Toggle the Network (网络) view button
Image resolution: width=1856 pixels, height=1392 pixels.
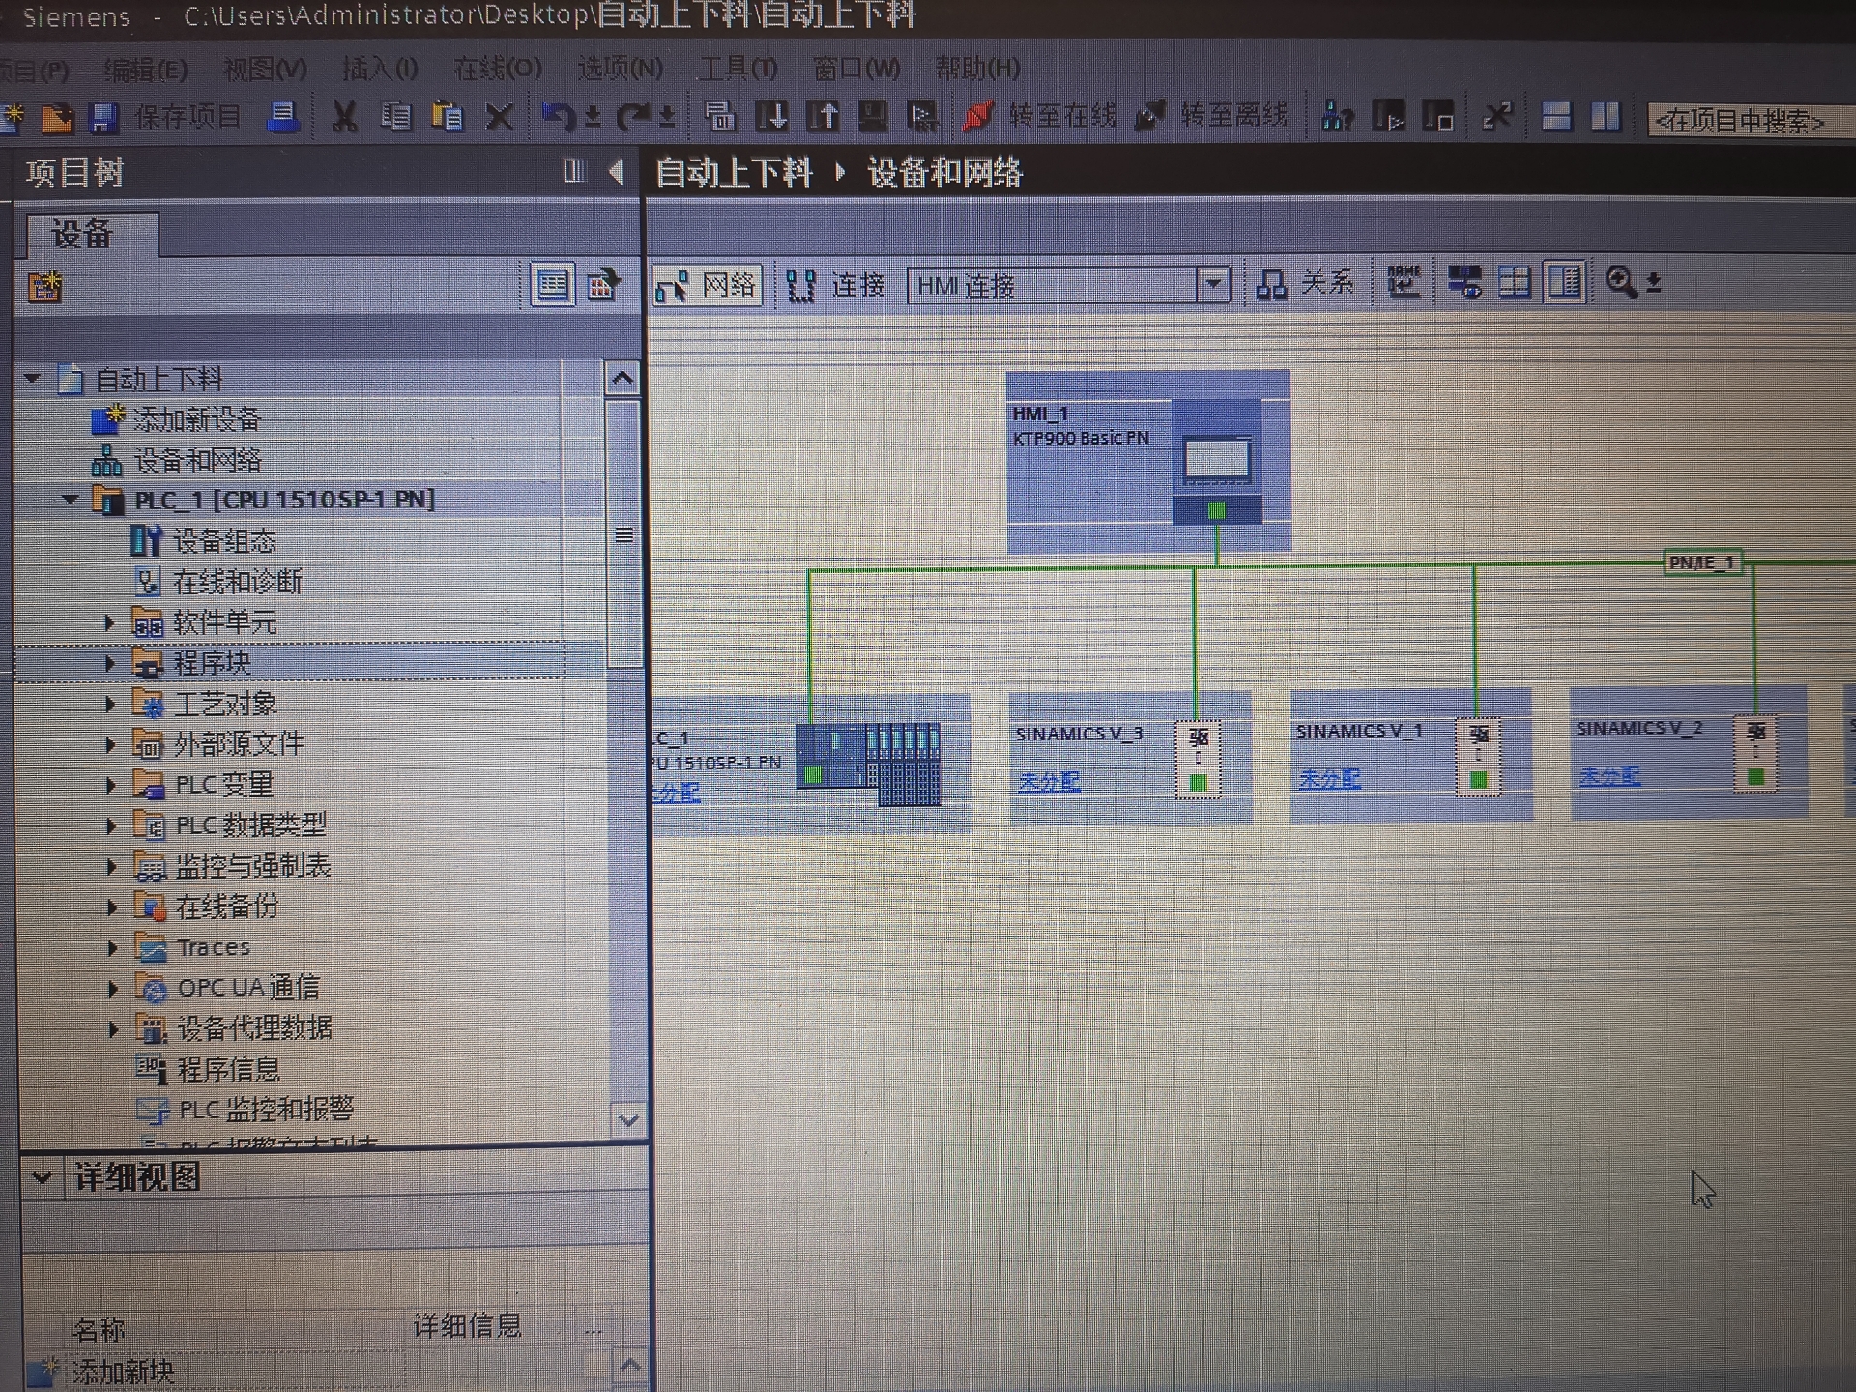click(707, 285)
